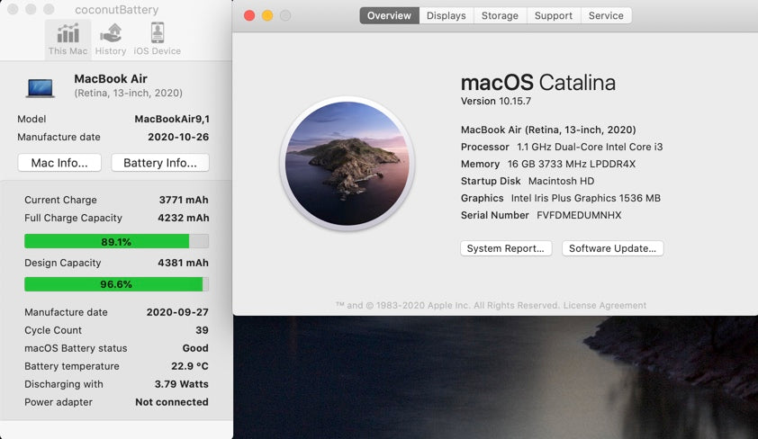This screenshot has width=758, height=439.
Task: Click the macOS Catalina heading
Action: click(538, 83)
